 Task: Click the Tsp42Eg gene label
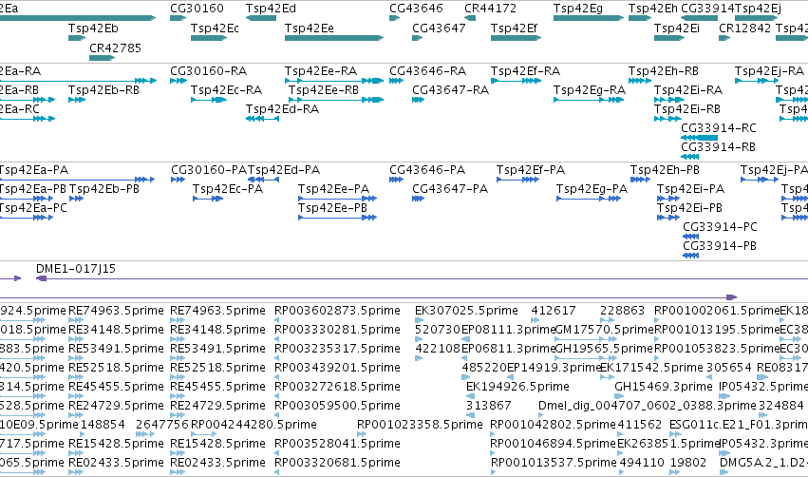coord(577,9)
